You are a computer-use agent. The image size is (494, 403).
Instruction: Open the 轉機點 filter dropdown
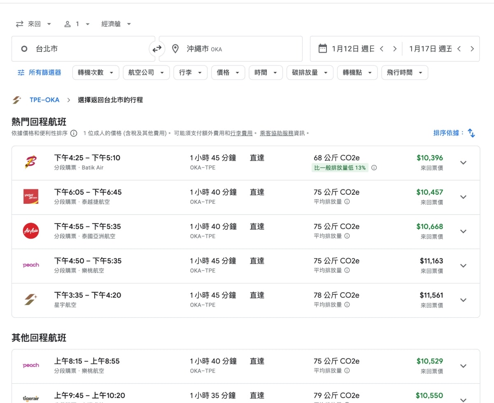click(x=357, y=72)
